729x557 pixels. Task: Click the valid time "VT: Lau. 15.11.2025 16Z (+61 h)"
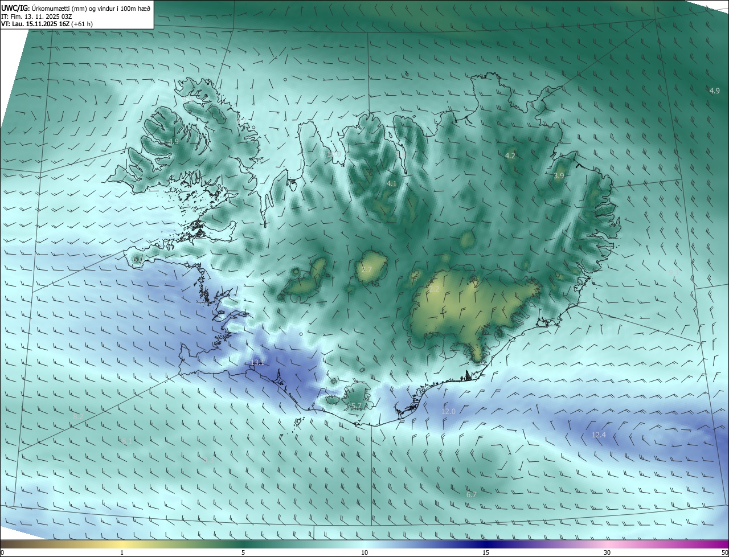point(47,24)
